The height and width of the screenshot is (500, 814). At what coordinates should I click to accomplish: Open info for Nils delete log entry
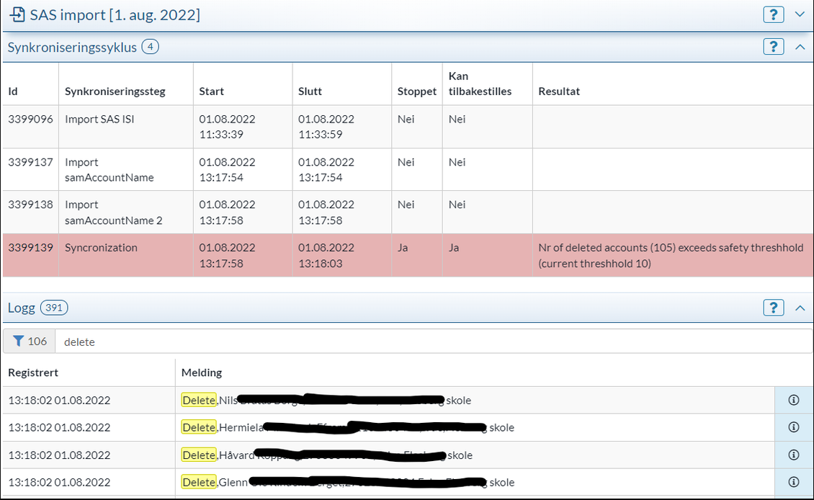coord(794,400)
